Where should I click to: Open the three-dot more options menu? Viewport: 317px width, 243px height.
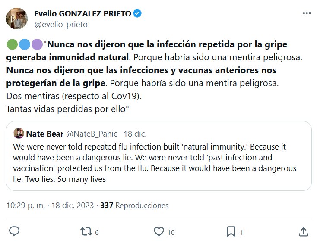pos(307,13)
